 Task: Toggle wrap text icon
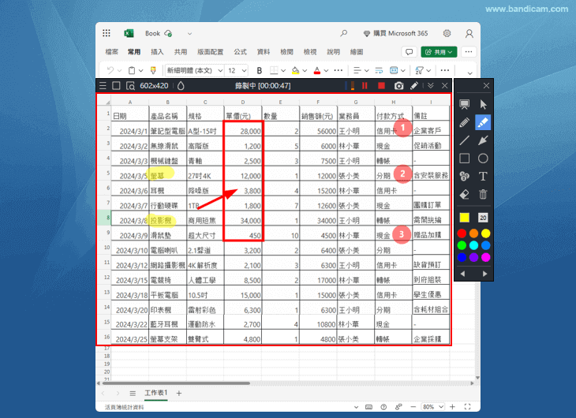379,70
